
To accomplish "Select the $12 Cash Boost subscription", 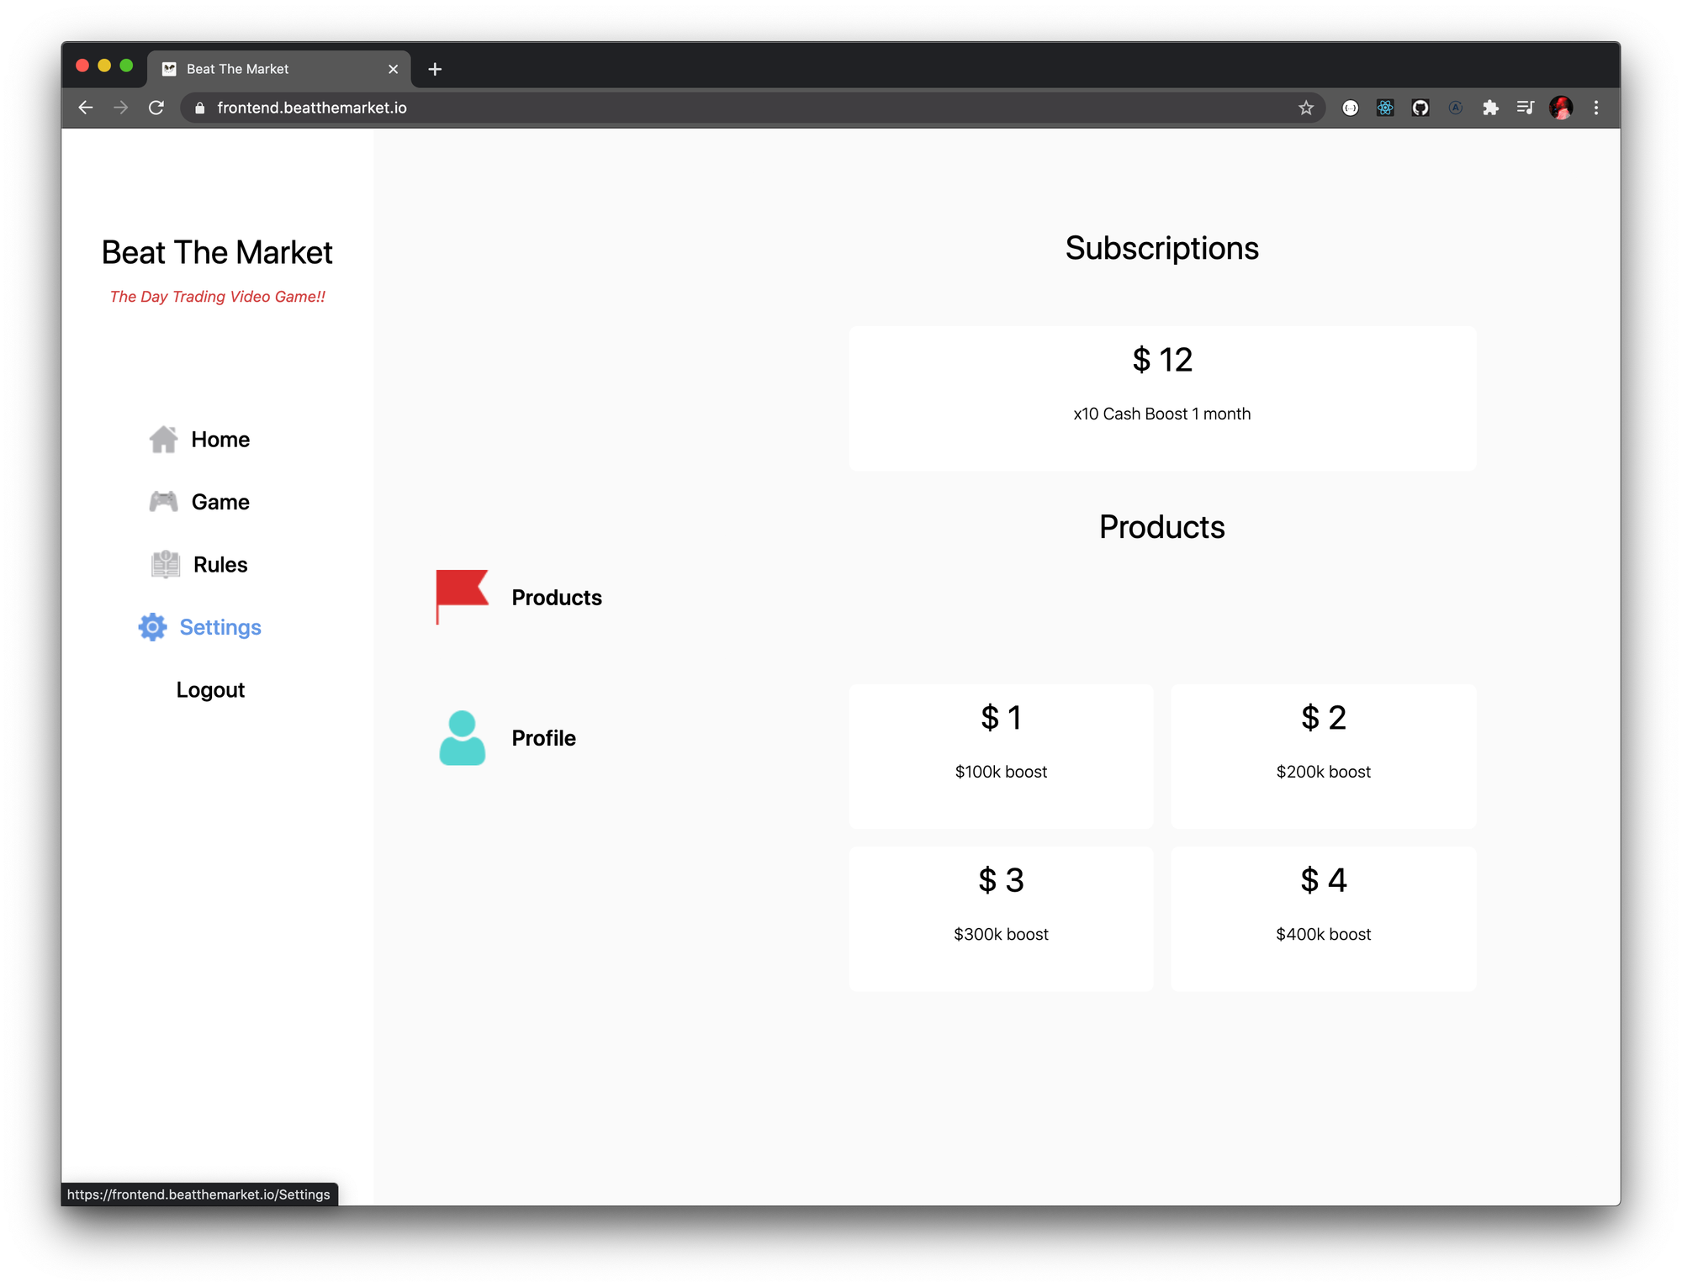I will (1161, 398).
